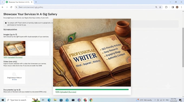Expand the system tray hidden icons chevron

pyautogui.click(x=155, y=100)
